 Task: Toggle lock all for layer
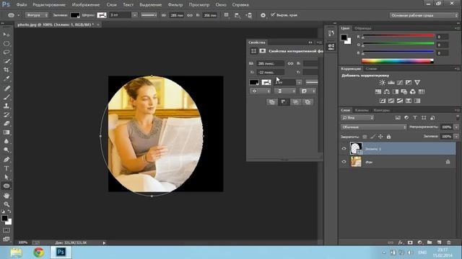pos(388,137)
